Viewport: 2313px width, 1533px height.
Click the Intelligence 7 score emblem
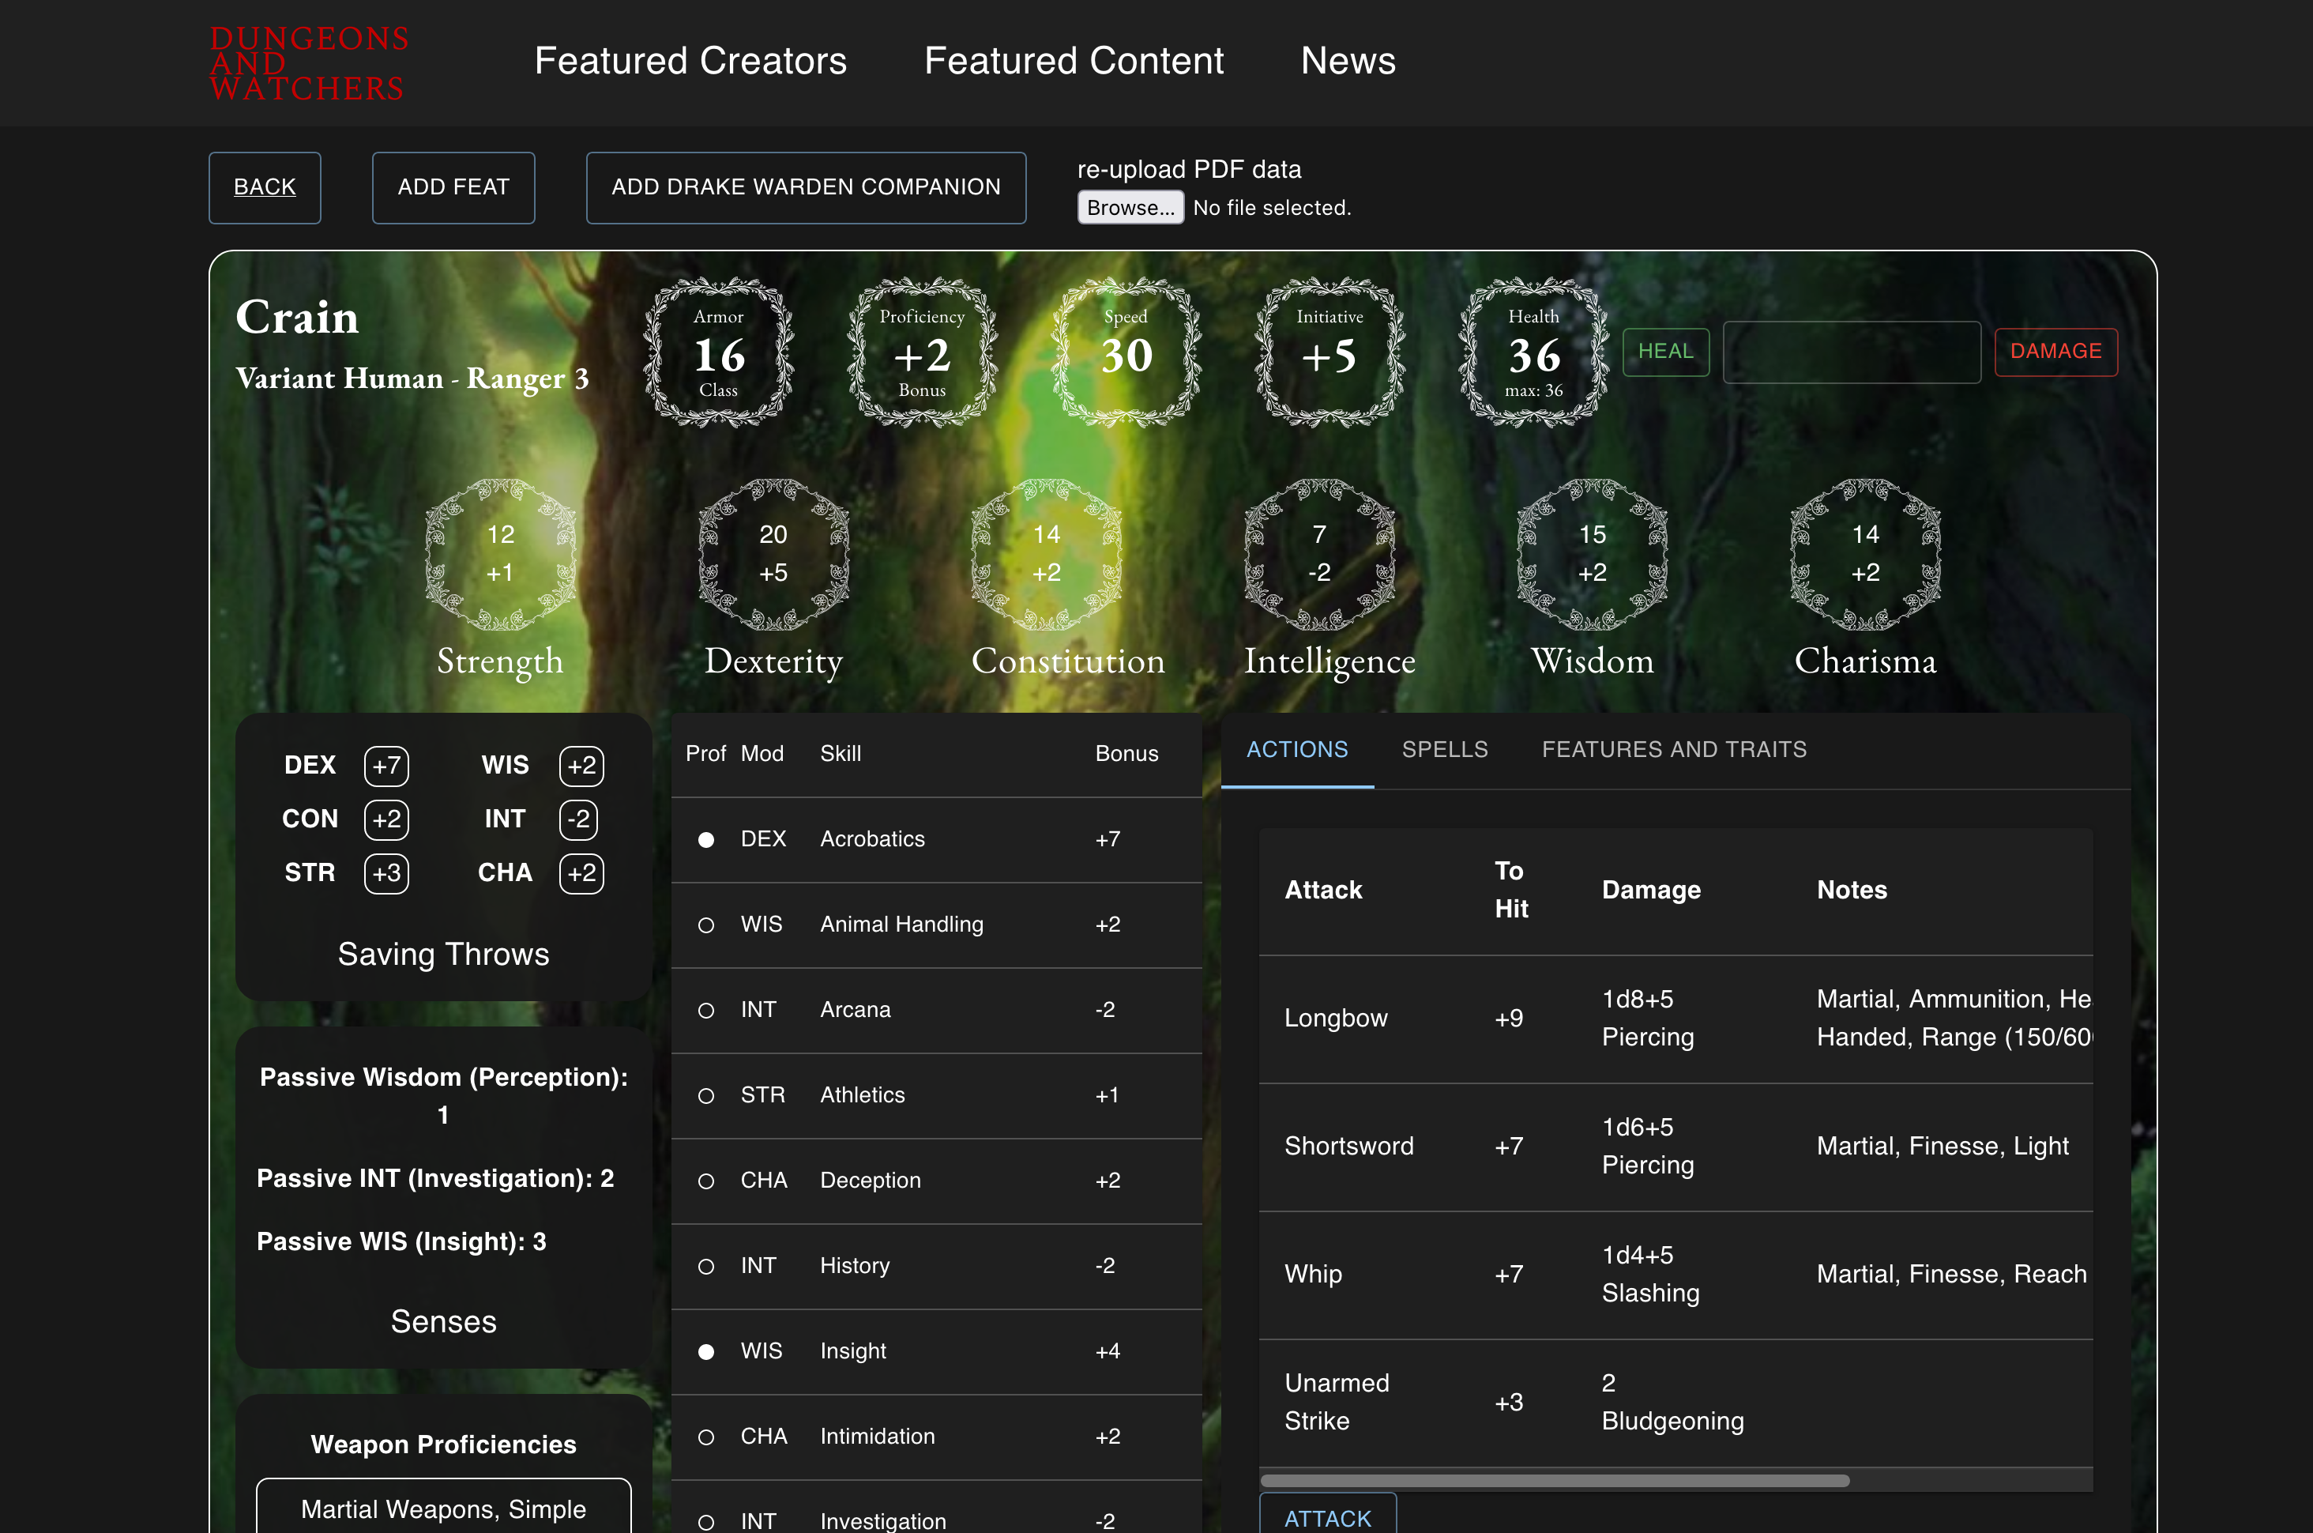tap(1319, 555)
